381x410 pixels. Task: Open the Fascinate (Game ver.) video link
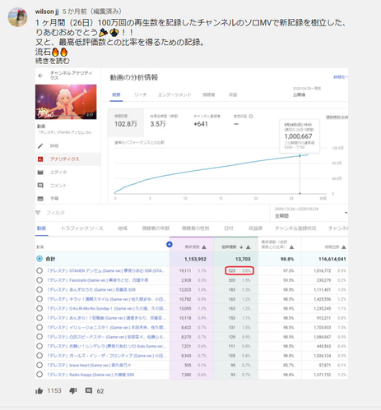tap(97, 280)
